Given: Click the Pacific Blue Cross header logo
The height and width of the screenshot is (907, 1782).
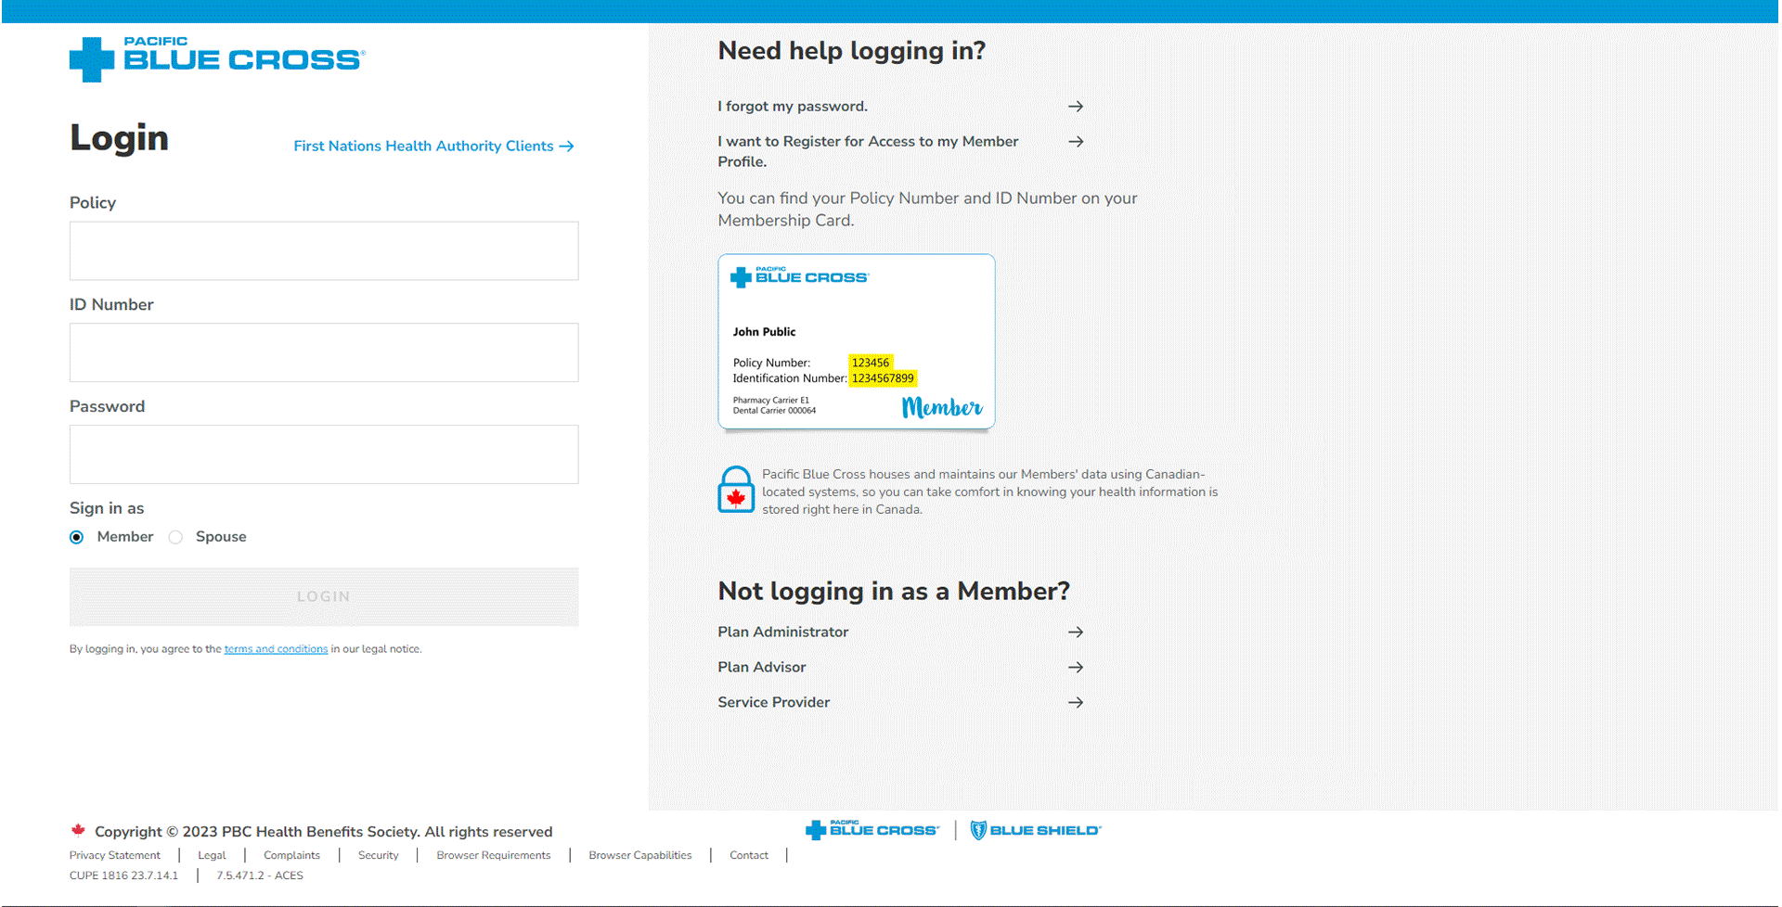Looking at the screenshot, I should 217,59.
